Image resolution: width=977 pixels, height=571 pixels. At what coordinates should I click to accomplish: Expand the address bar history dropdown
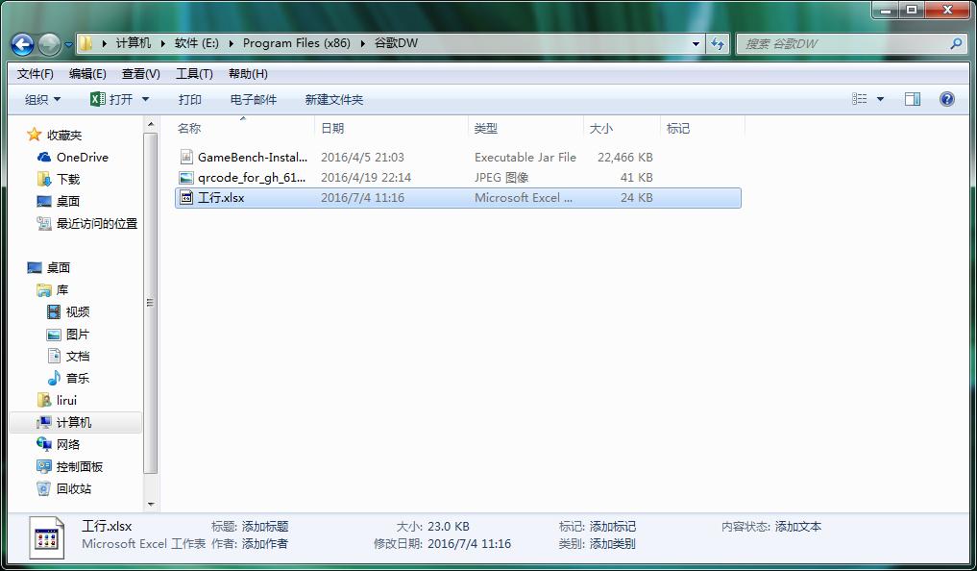pos(695,43)
